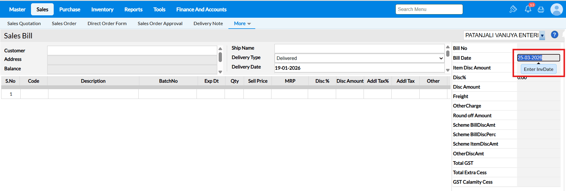Click the brush (clear) icon in header
The image size is (566, 191).
[x=513, y=9]
